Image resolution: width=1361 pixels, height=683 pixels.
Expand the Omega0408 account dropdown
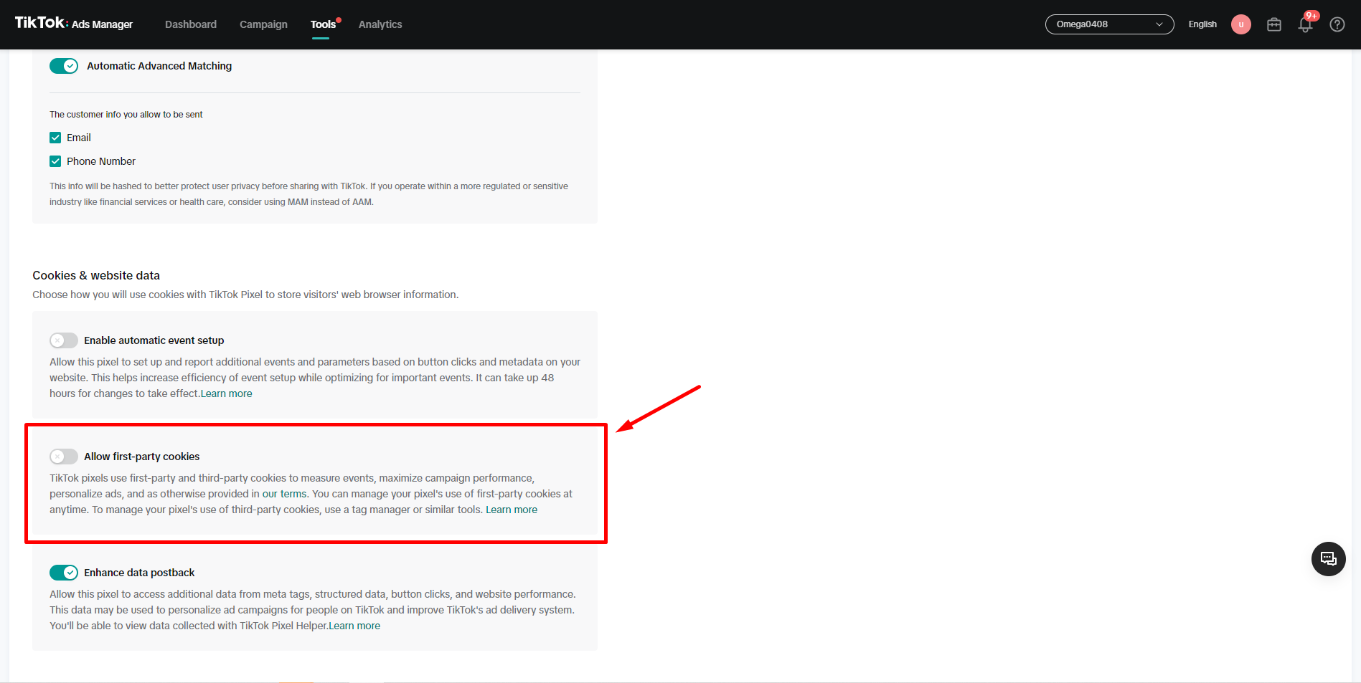pos(1108,24)
